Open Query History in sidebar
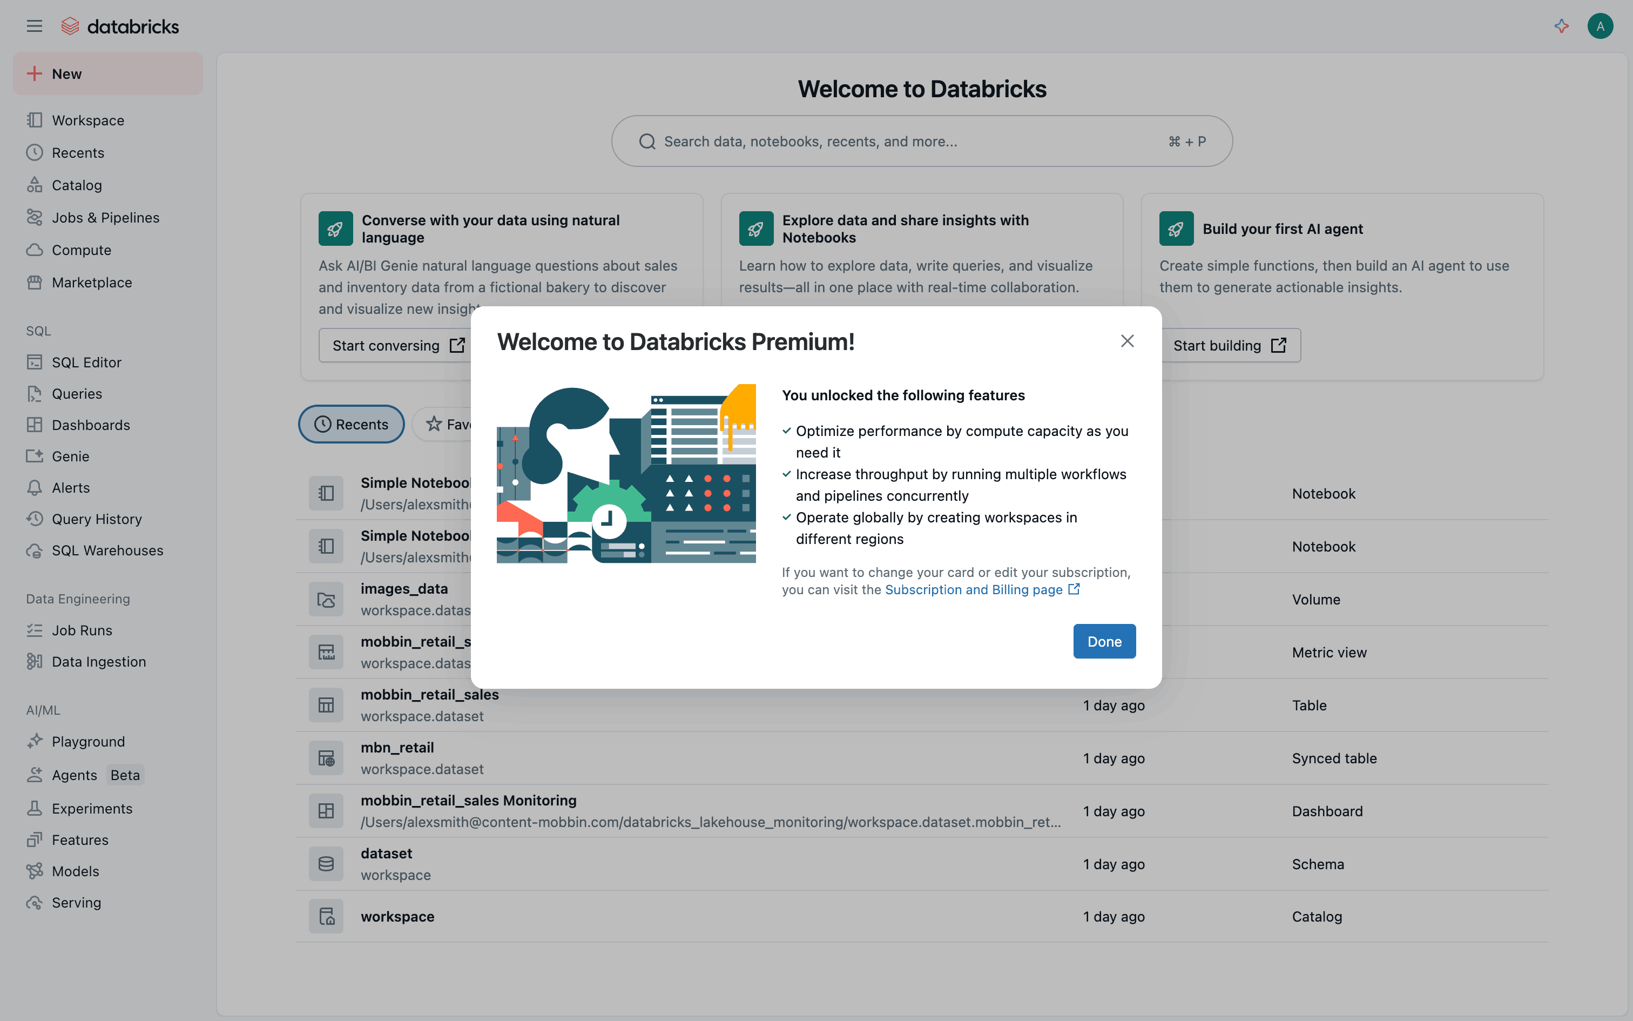1633x1021 pixels. 97,519
